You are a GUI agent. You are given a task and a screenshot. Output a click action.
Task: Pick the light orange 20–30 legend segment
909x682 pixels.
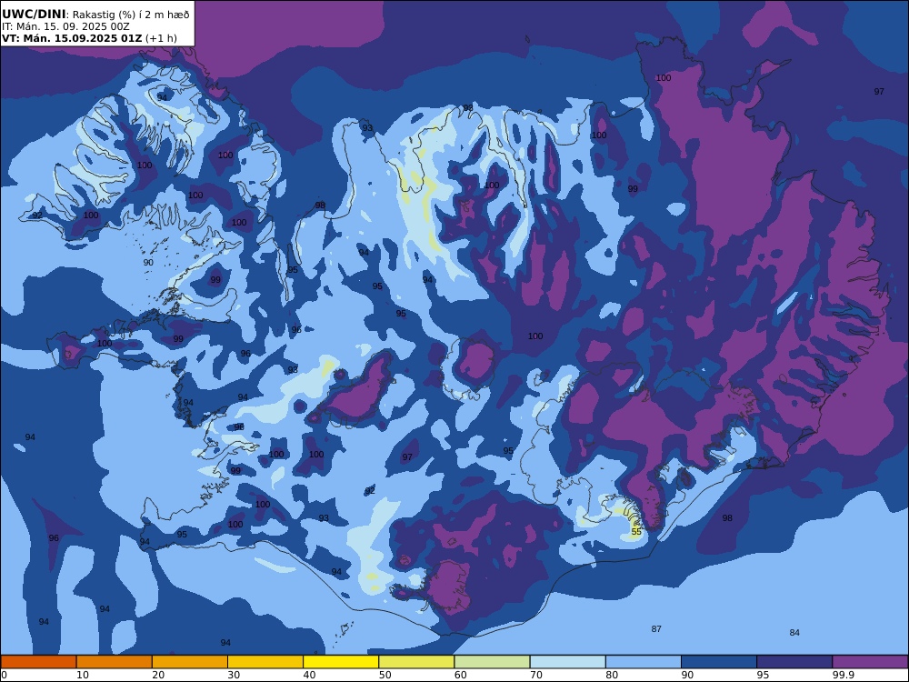[x=190, y=662]
